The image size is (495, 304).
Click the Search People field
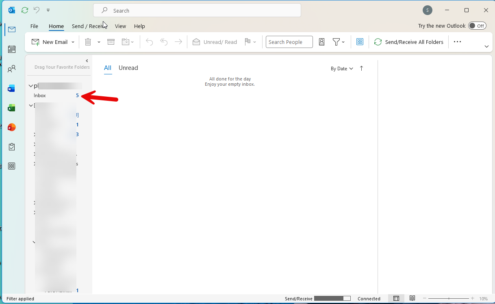click(289, 42)
